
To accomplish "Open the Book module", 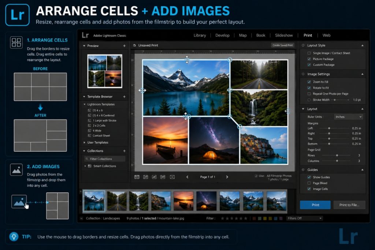I will coord(261,35).
